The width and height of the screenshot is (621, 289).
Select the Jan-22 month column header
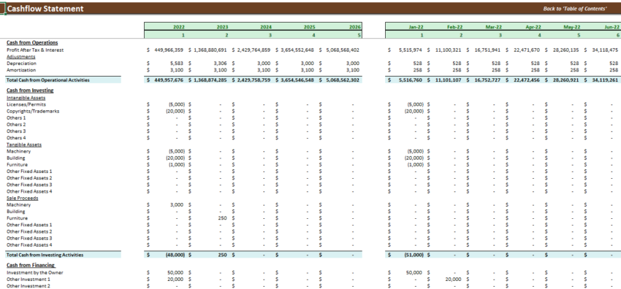click(x=416, y=27)
